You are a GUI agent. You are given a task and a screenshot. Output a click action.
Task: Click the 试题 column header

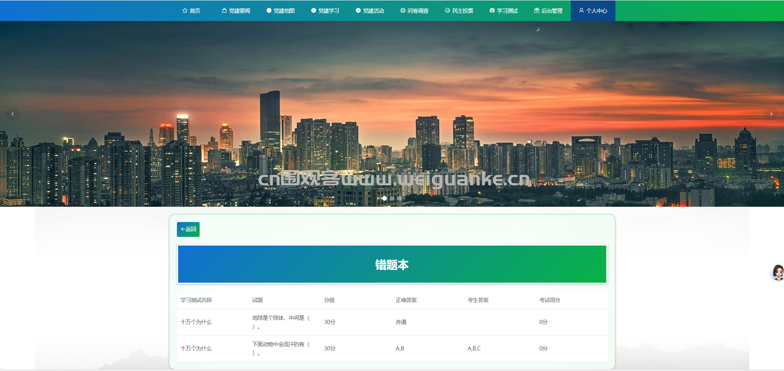257,300
